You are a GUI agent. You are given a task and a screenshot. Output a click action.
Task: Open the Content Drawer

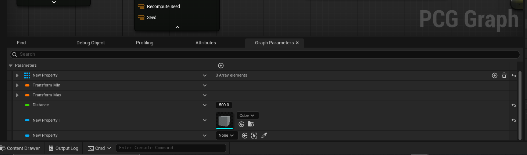[21, 148]
